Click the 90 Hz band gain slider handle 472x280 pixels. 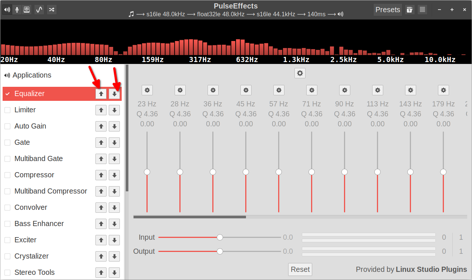(x=345, y=172)
